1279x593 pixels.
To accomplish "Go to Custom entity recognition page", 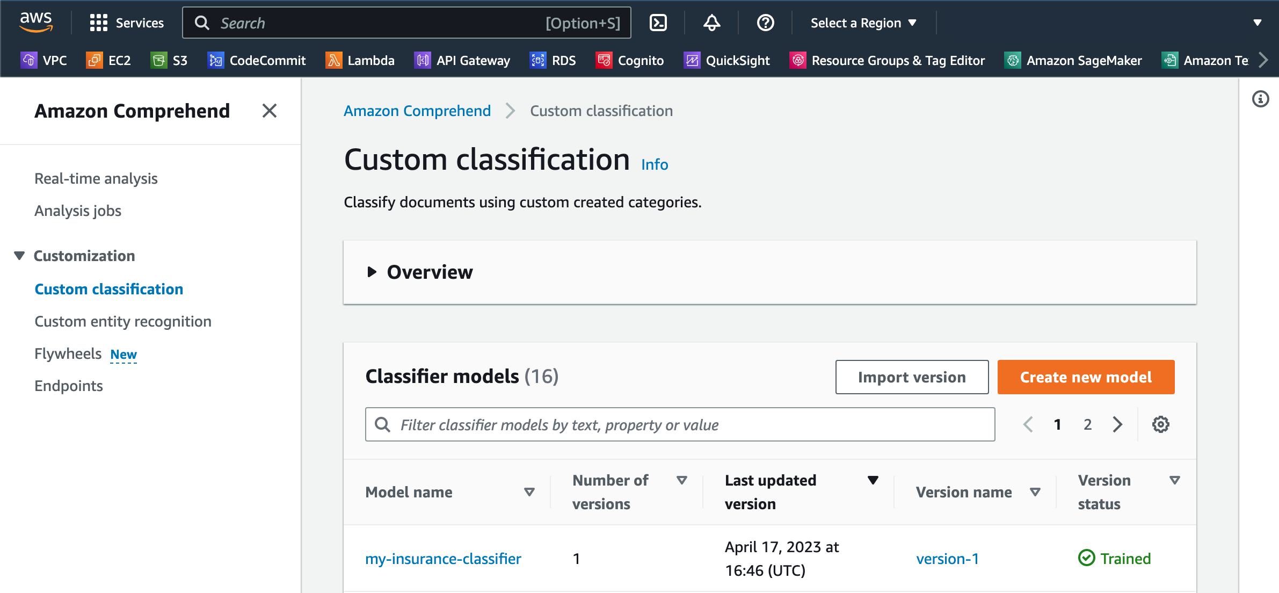I will [x=123, y=321].
